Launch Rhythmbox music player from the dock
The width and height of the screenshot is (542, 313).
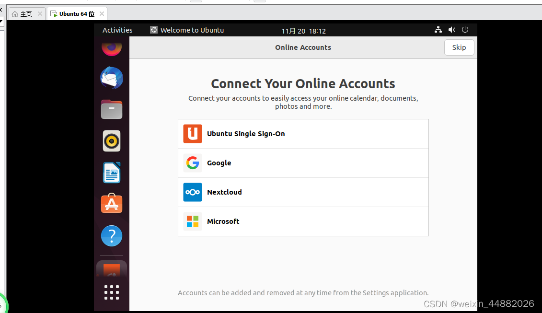111,141
